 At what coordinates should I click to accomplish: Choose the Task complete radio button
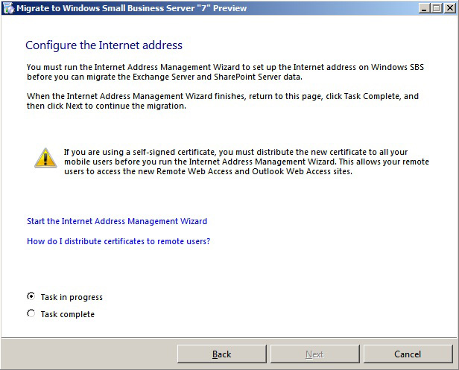pyautogui.click(x=31, y=313)
